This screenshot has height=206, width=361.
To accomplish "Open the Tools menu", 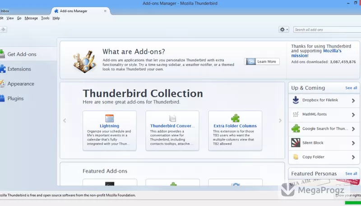I will (x=45, y=18).
